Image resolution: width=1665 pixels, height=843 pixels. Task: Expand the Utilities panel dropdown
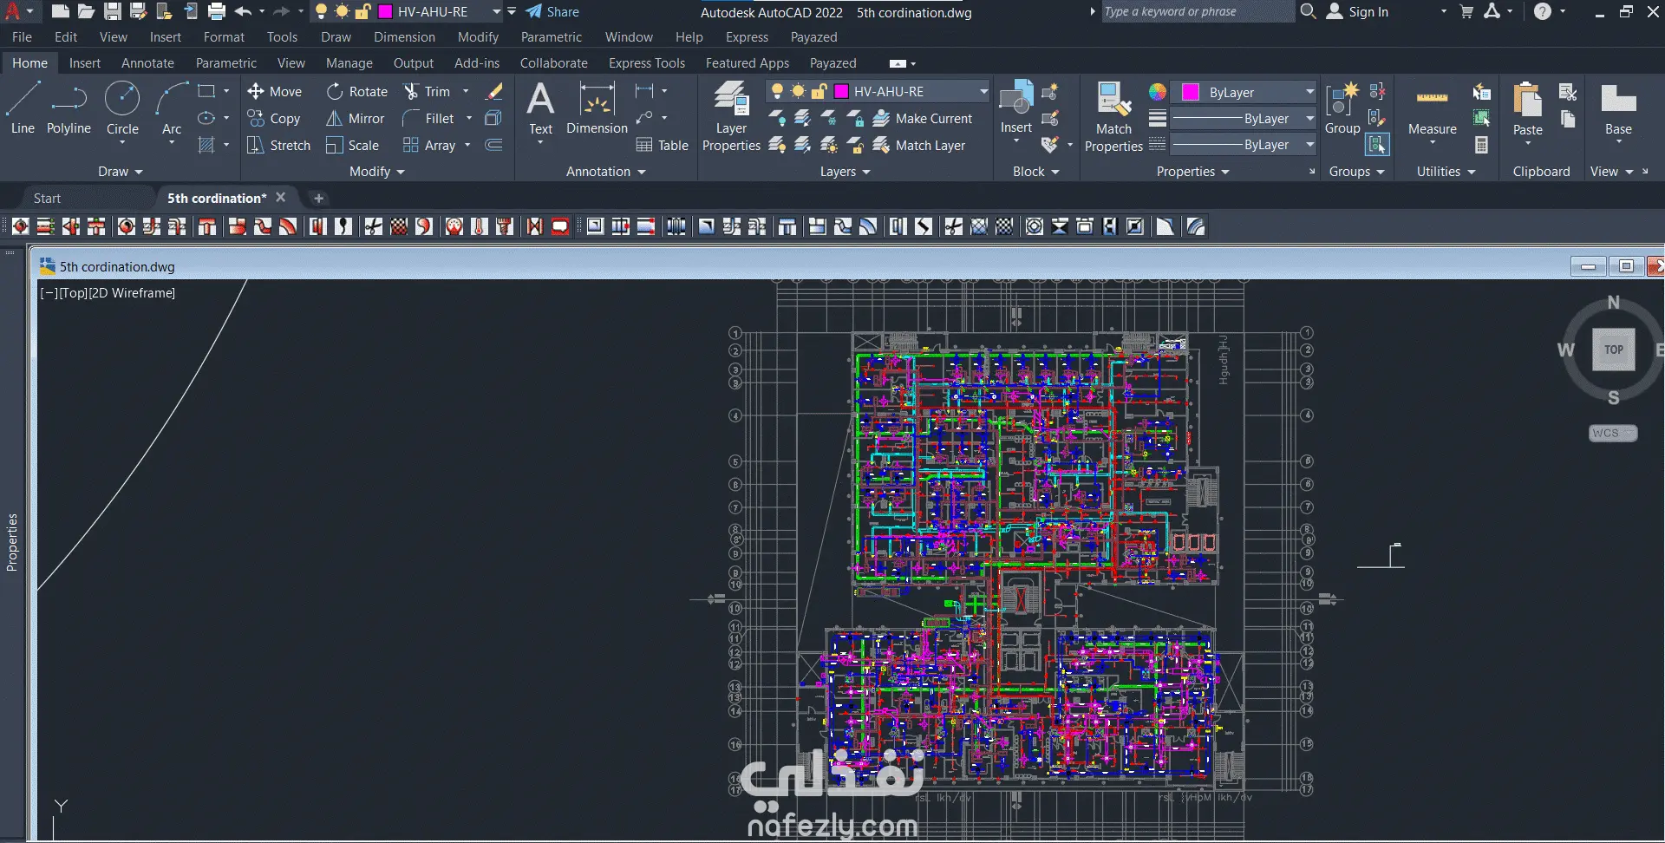(1446, 172)
